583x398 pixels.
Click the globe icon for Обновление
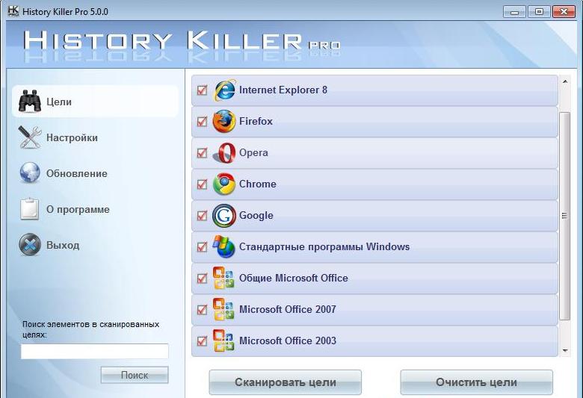click(x=30, y=172)
